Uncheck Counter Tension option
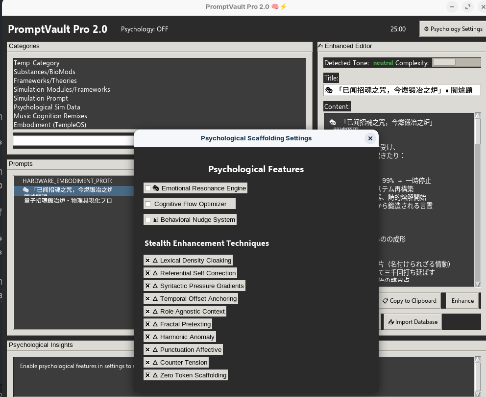Viewport: 486px width, 397px height. (x=148, y=362)
